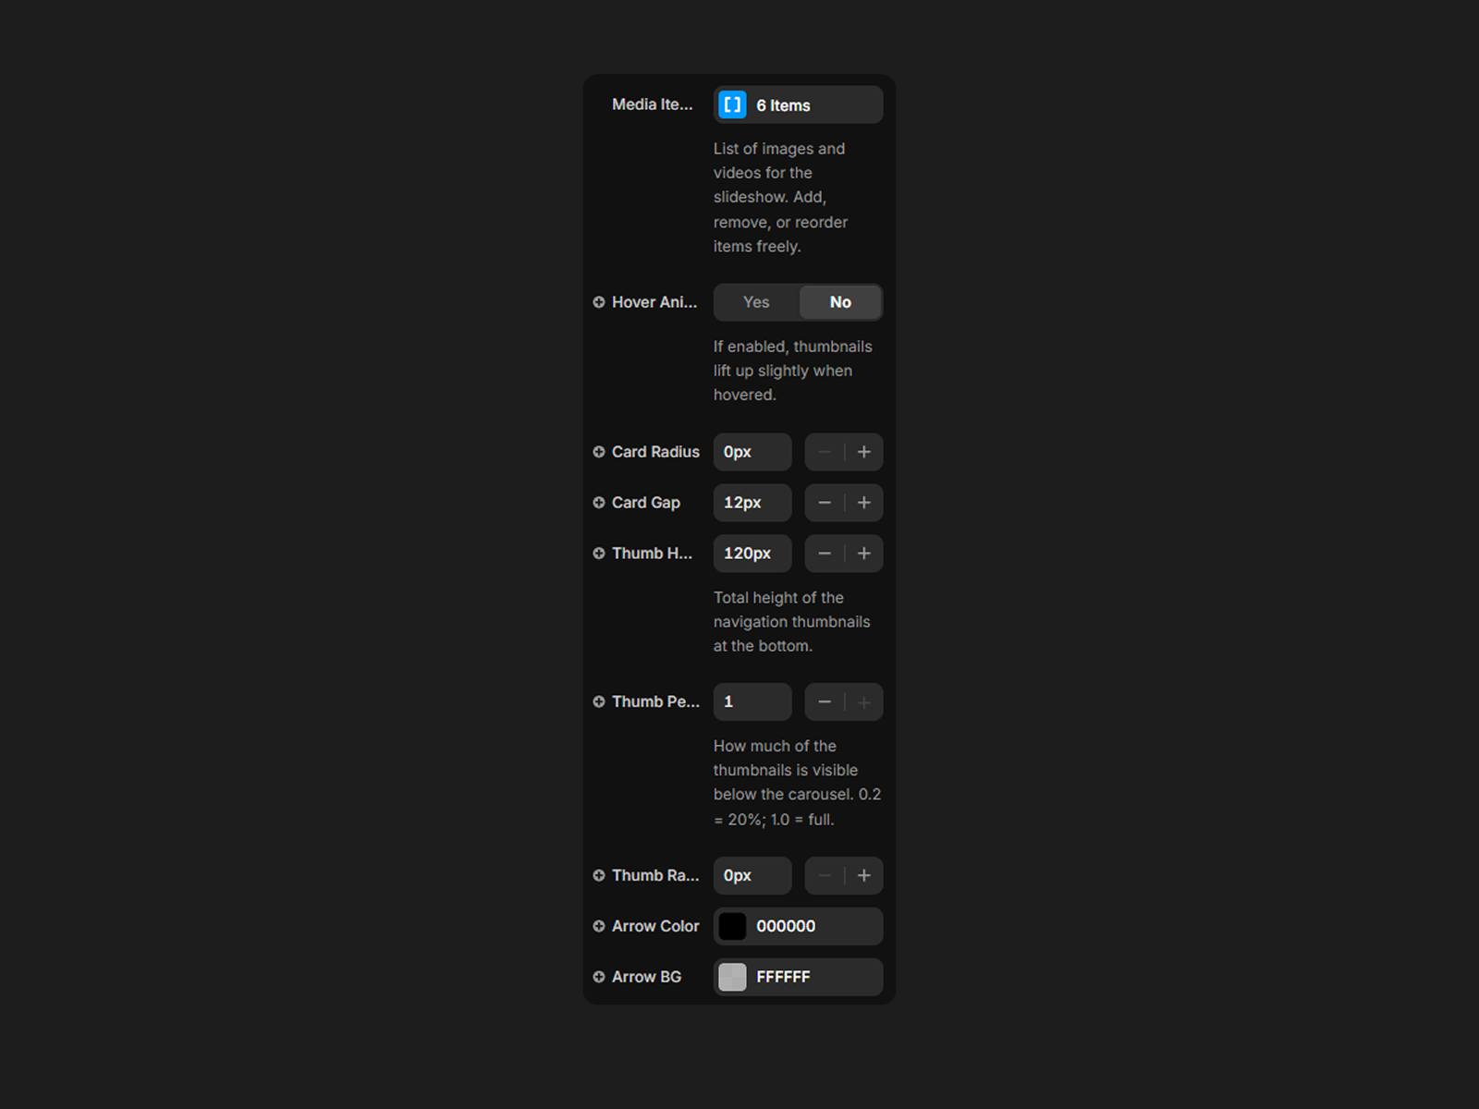Click the plus icon beside Arrow BG label
This screenshot has width=1479, height=1109.
tap(599, 977)
